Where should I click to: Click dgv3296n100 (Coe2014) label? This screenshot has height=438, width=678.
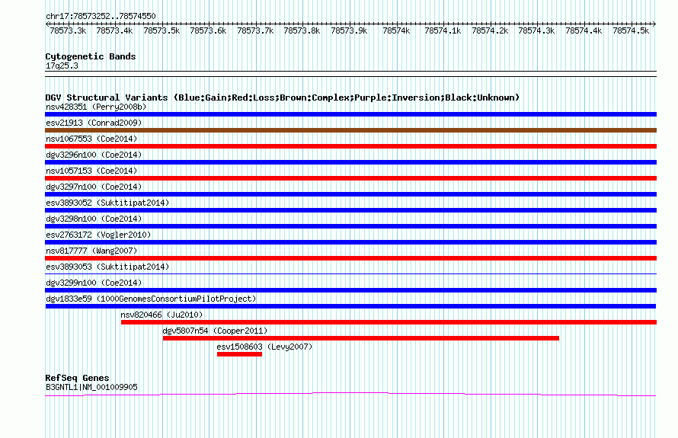(94, 155)
